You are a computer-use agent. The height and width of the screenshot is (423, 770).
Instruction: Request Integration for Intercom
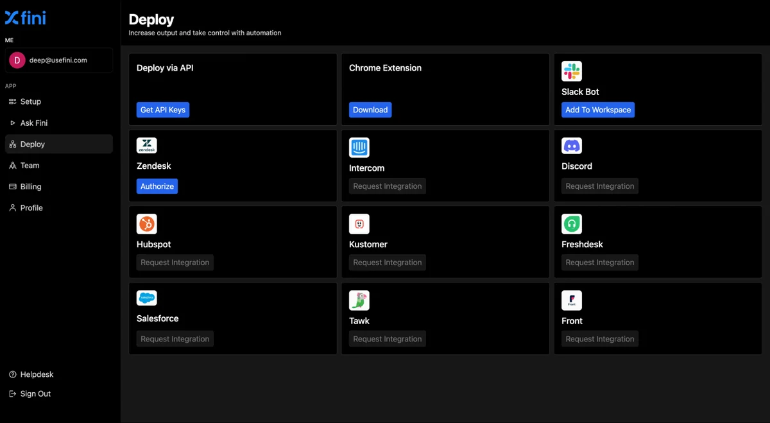388,186
